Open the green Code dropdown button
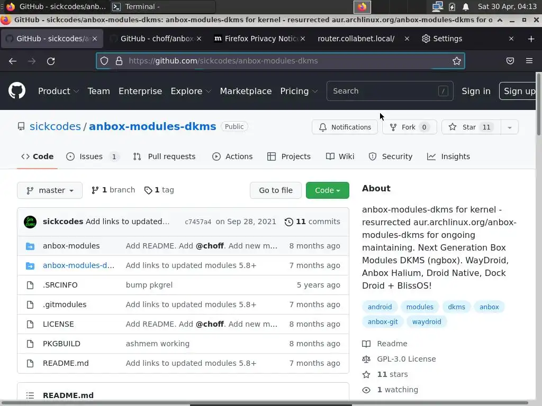 pos(327,190)
